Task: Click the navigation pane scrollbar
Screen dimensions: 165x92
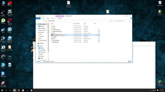Action: coord(48,38)
